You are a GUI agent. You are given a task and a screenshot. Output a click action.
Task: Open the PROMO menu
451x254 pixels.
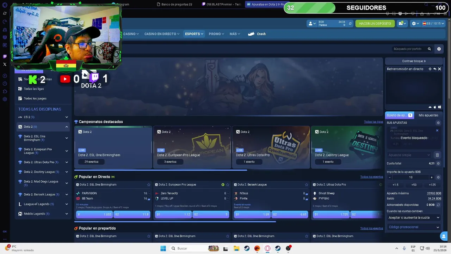click(x=216, y=34)
